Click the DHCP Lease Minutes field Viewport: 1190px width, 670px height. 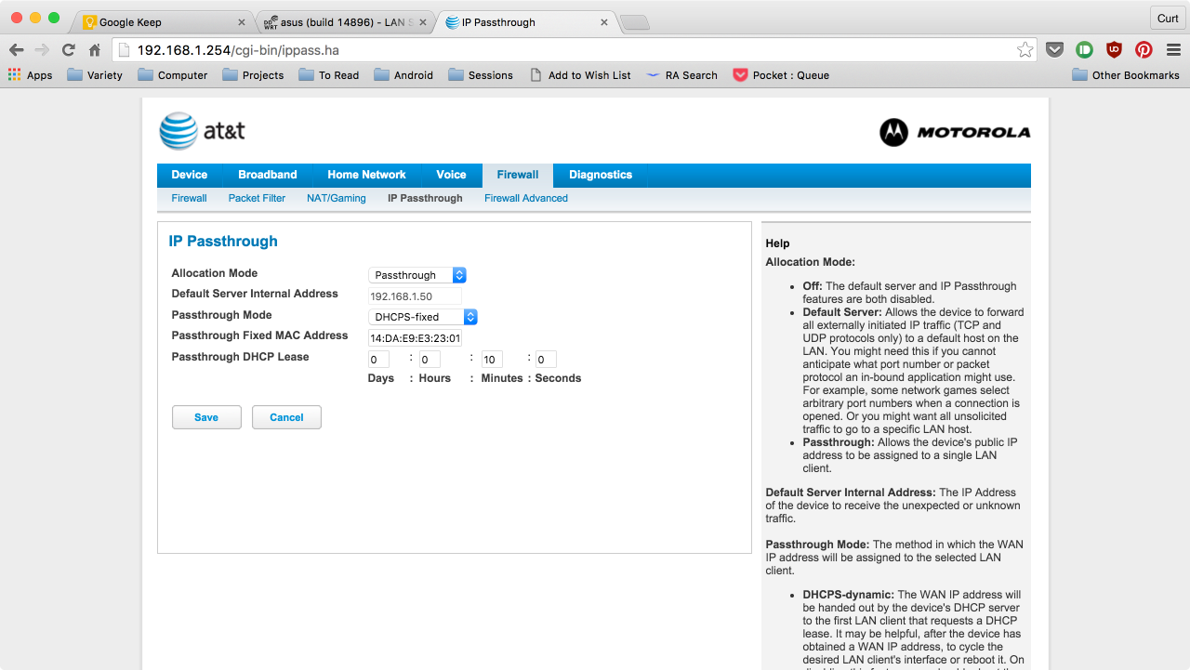[492, 360]
